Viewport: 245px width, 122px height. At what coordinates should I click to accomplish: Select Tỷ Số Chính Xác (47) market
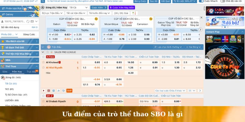tap(16, 95)
